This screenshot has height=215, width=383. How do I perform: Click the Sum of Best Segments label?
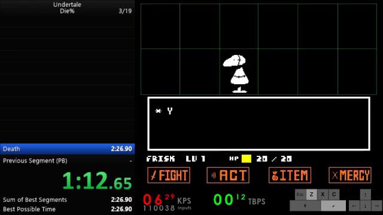point(35,199)
